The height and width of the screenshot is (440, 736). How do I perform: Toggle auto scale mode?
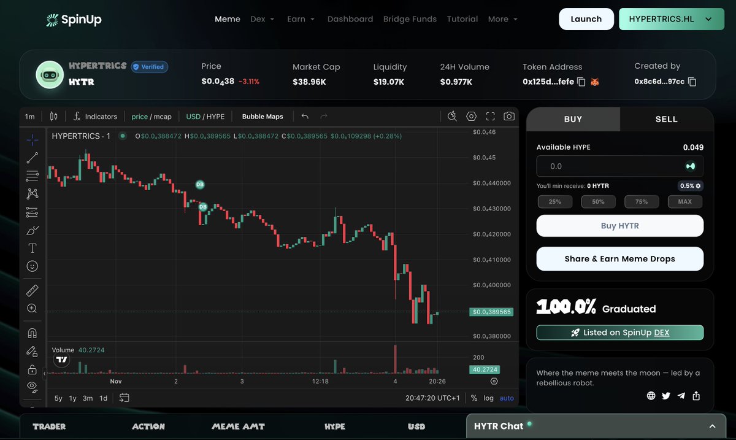[x=507, y=398]
